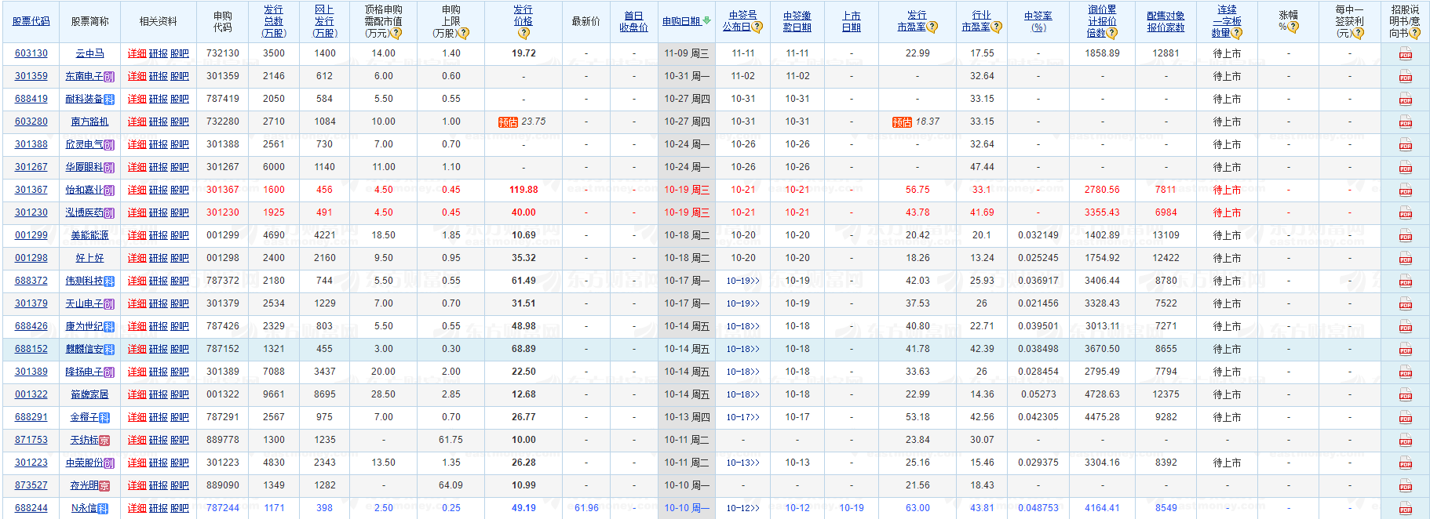
Task: Select issue price 119.88 cell
Action: point(523,190)
